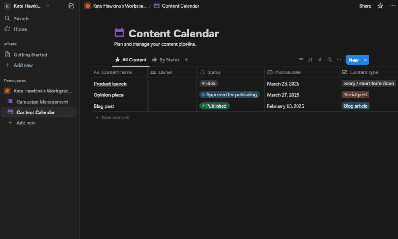Open view settings three-dot icon beside search
Screen dimensions: 398x239
point(339,60)
